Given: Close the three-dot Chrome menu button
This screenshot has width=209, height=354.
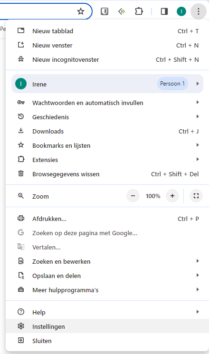Looking at the screenshot, I should [199, 11].
